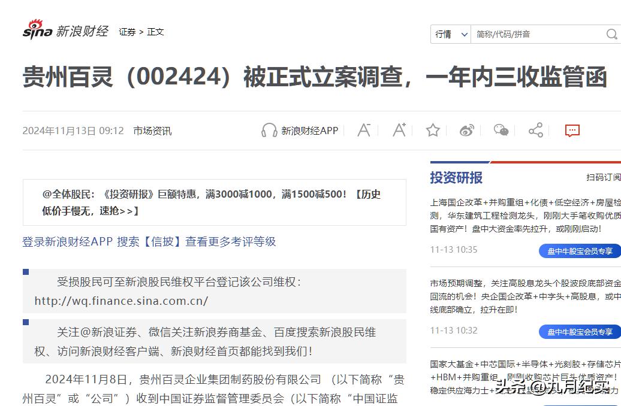621x406 pixels.
Task: Open the 新浪财经APP link
Action: (x=309, y=131)
